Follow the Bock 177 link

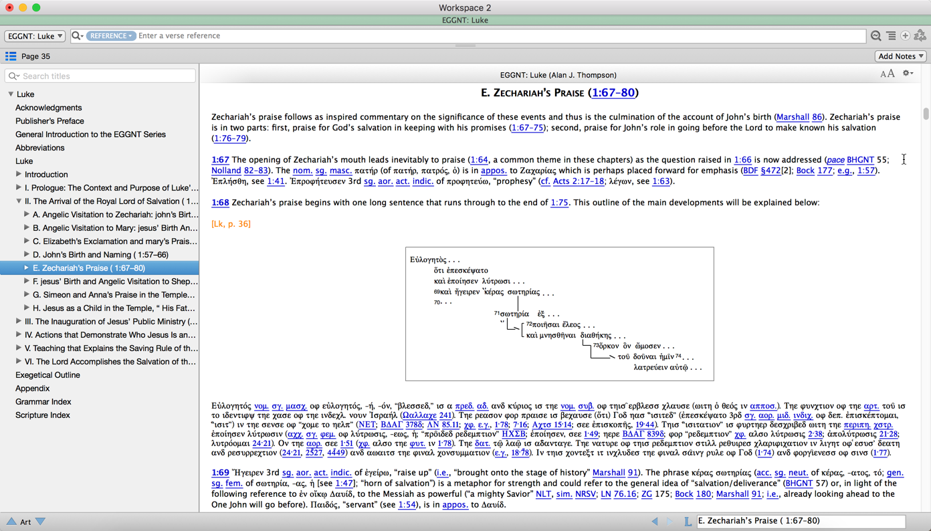coord(815,171)
